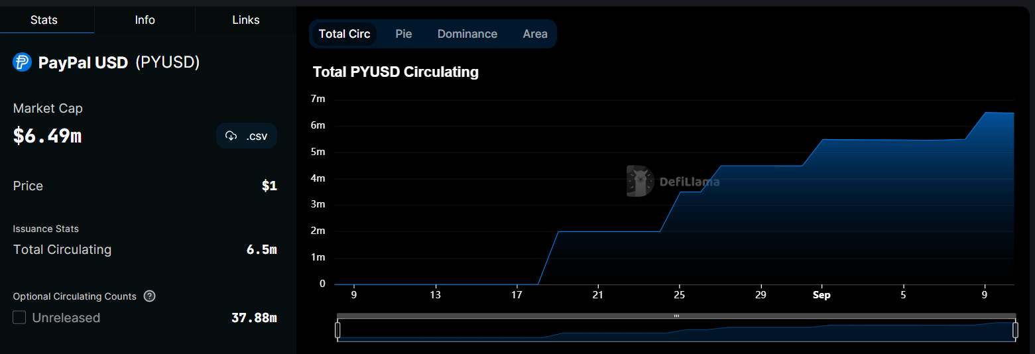Click the top grip of range selector
1035x354 pixels.
click(676, 316)
